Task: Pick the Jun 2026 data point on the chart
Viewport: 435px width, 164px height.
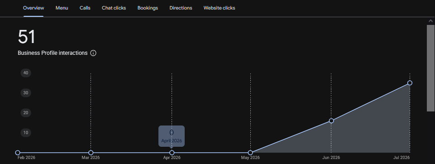Action: pyautogui.click(x=331, y=121)
